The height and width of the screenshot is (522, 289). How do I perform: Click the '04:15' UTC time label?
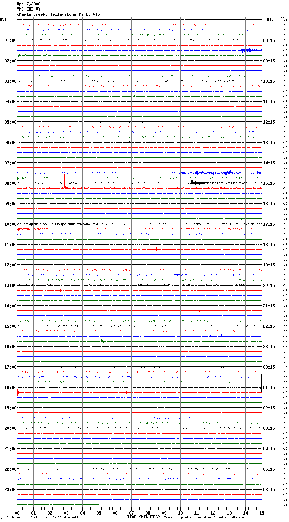269,449
